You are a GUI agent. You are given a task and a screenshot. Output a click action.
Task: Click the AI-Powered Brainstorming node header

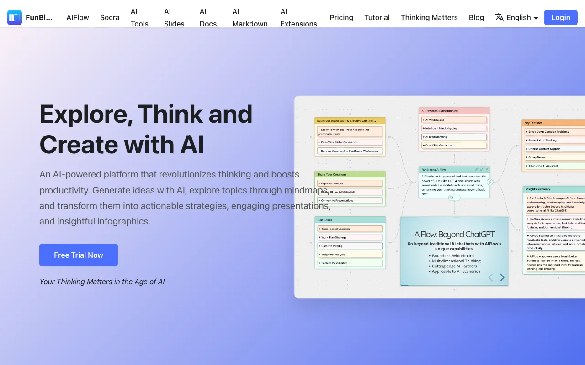454,111
